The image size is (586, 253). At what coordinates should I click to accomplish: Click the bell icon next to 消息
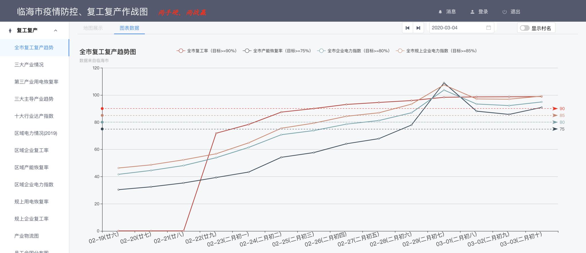[x=440, y=12]
